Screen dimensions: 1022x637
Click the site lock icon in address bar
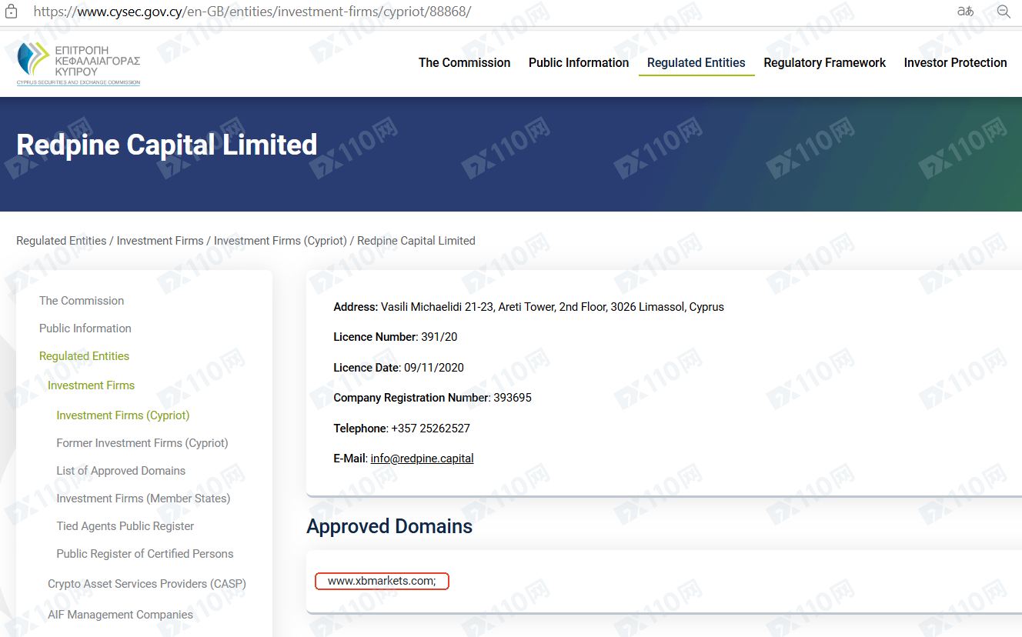[x=11, y=12]
